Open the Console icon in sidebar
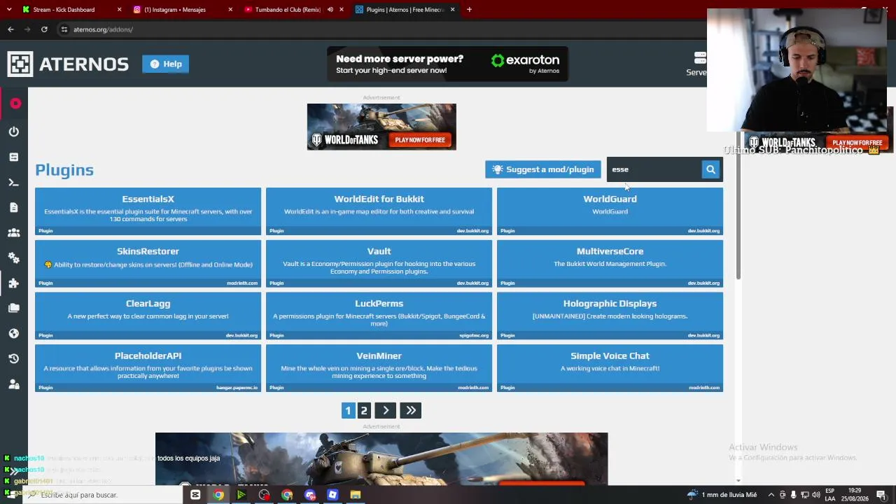The height and width of the screenshot is (504, 896). coord(14,182)
